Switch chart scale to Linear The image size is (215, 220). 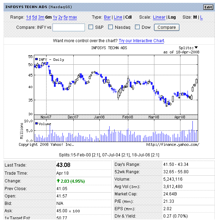pos(159,17)
